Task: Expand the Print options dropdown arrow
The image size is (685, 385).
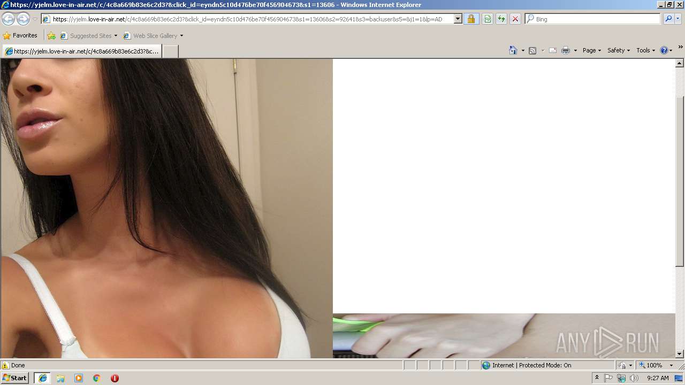Action: point(575,50)
